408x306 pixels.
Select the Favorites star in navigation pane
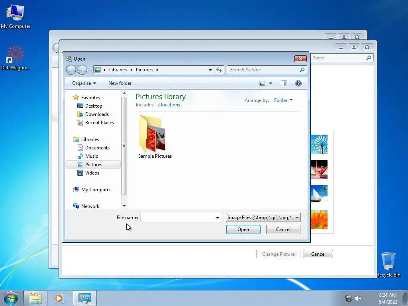[76, 97]
